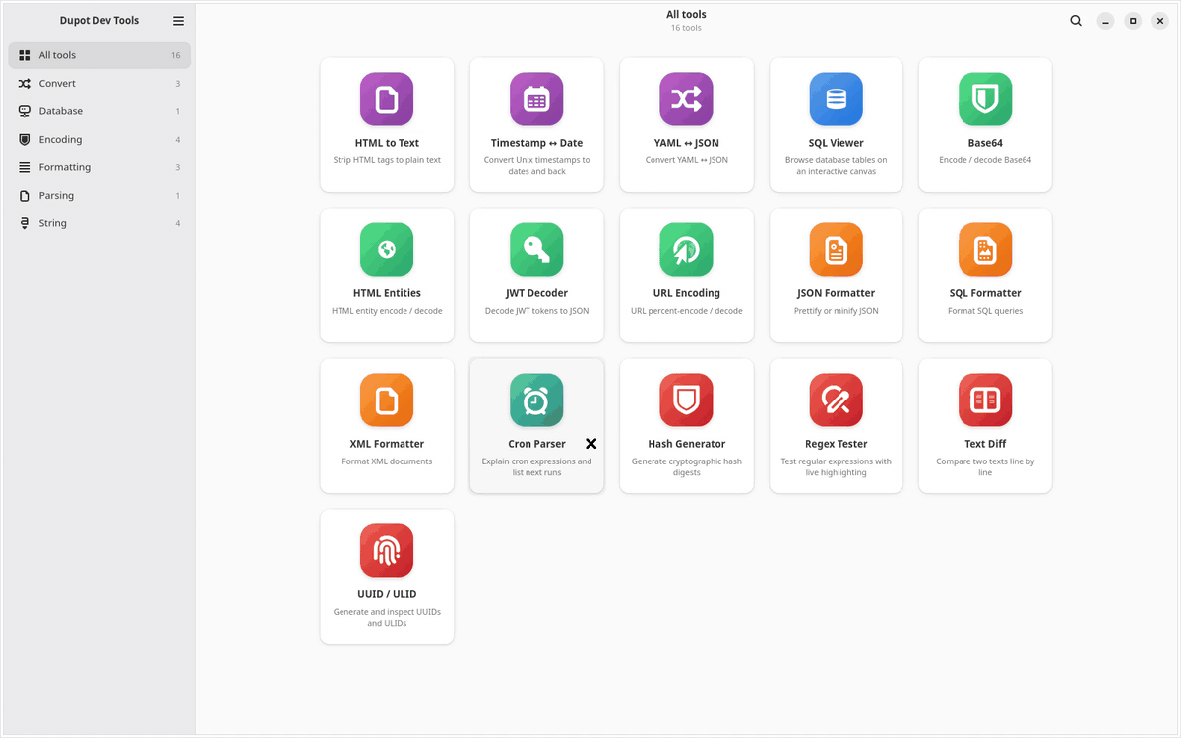Click the 'Timestamp ↔ Date' card title
Image resolution: width=1181 pixels, height=738 pixels.
[x=536, y=143]
